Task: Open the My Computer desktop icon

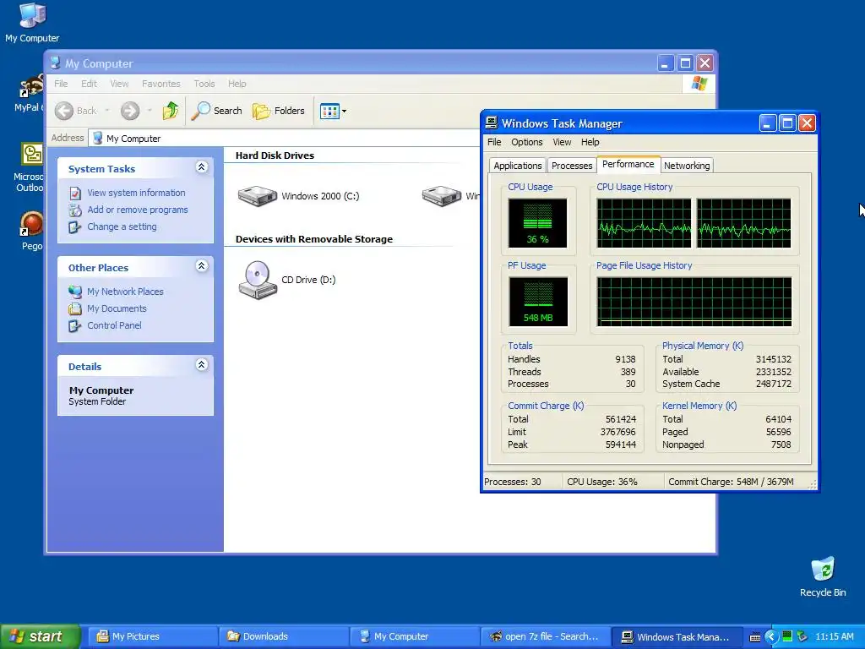Action: coord(32,23)
